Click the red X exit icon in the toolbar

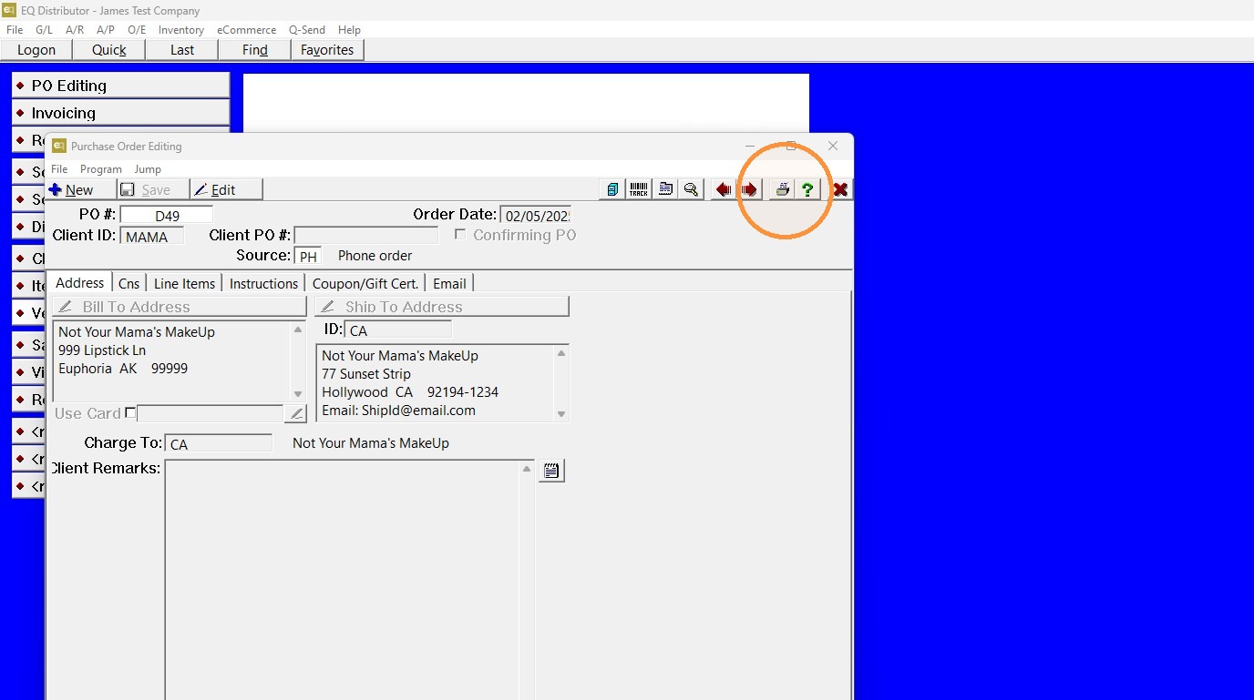click(840, 189)
